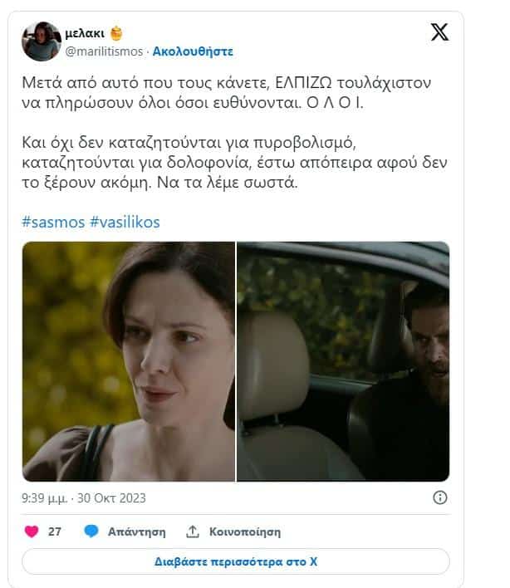The image size is (510, 588).
Task: Click the display name μελακι
Action: tap(85, 33)
